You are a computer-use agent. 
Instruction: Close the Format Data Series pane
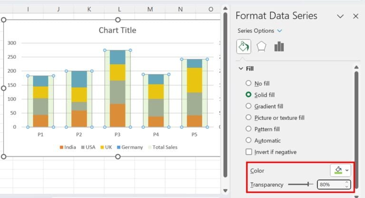coord(355,16)
